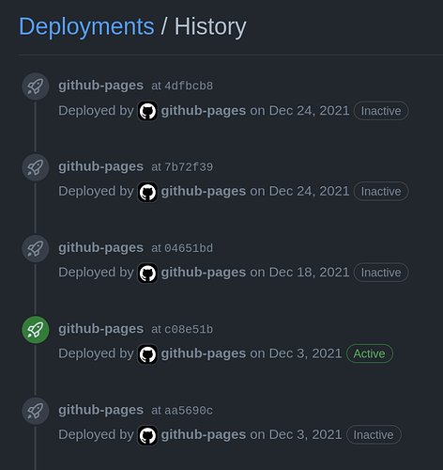This screenshot has width=443, height=470.
Task: Click 'Deployed by' text under c08e51b
Action: [96, 353]
